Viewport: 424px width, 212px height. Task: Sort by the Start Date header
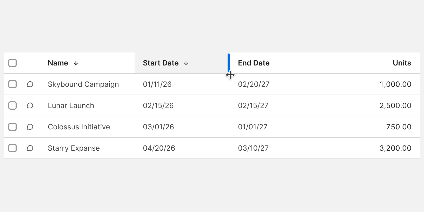tap(161, 63)
